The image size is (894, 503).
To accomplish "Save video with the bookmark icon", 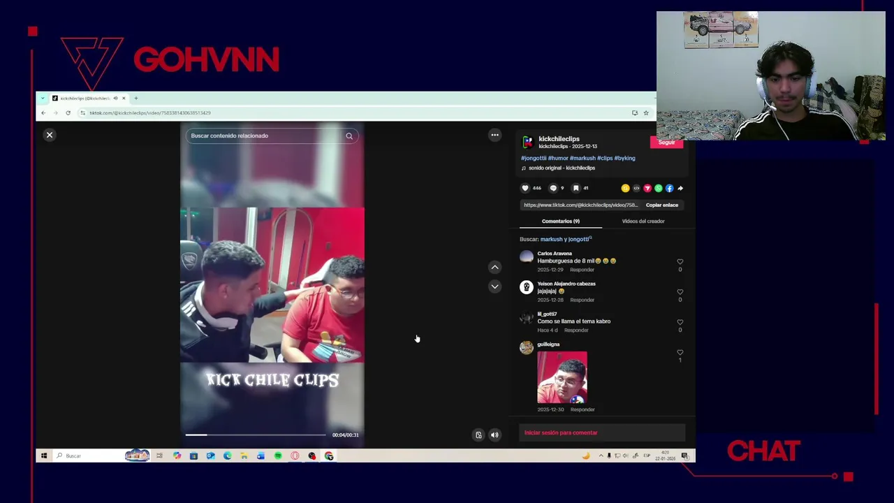I will [576, 188].
